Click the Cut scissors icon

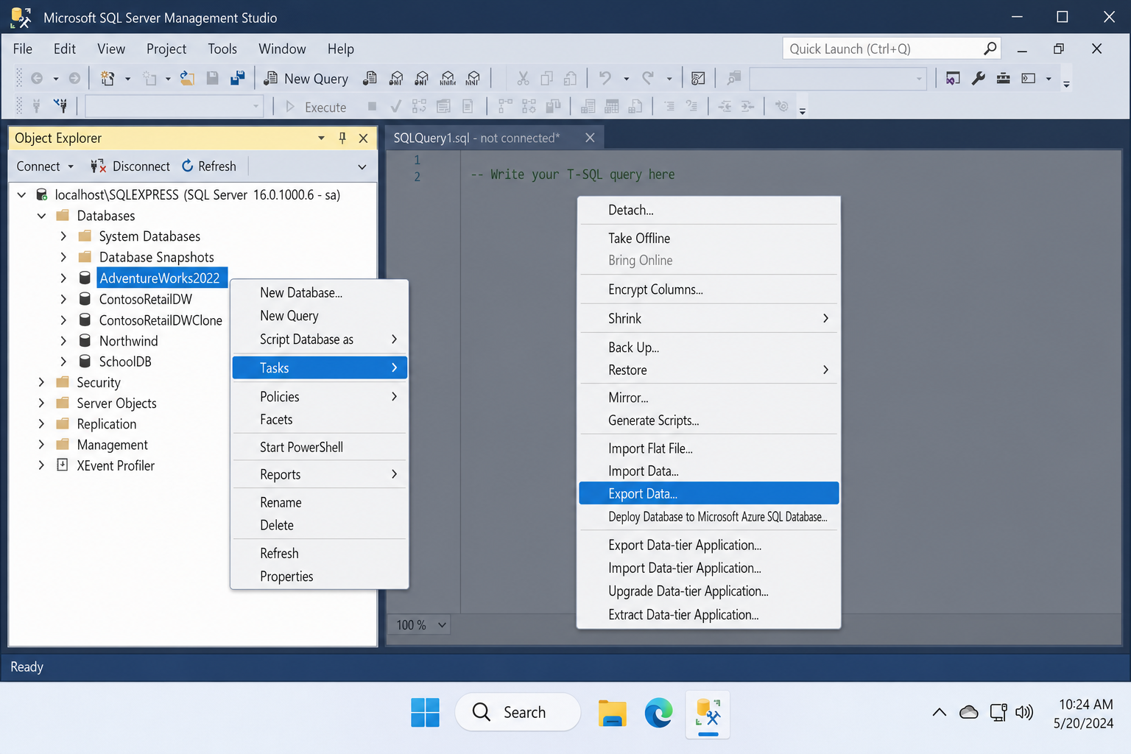pos(523,78)
